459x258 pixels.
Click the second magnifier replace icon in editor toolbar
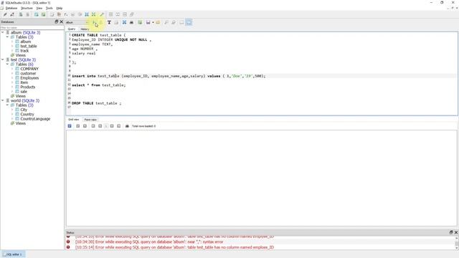pos(174,22)
